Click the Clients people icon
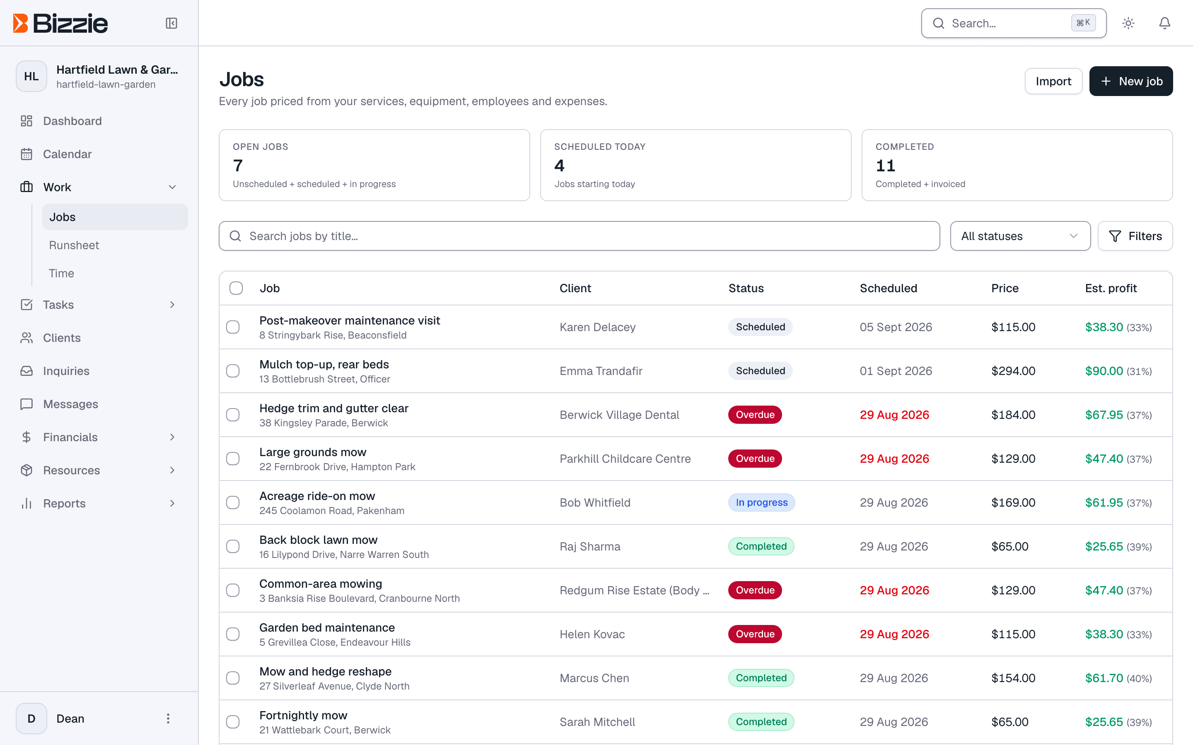Image resolution: width=1193 pixels, height=745 pixels. tap(27, 338)
